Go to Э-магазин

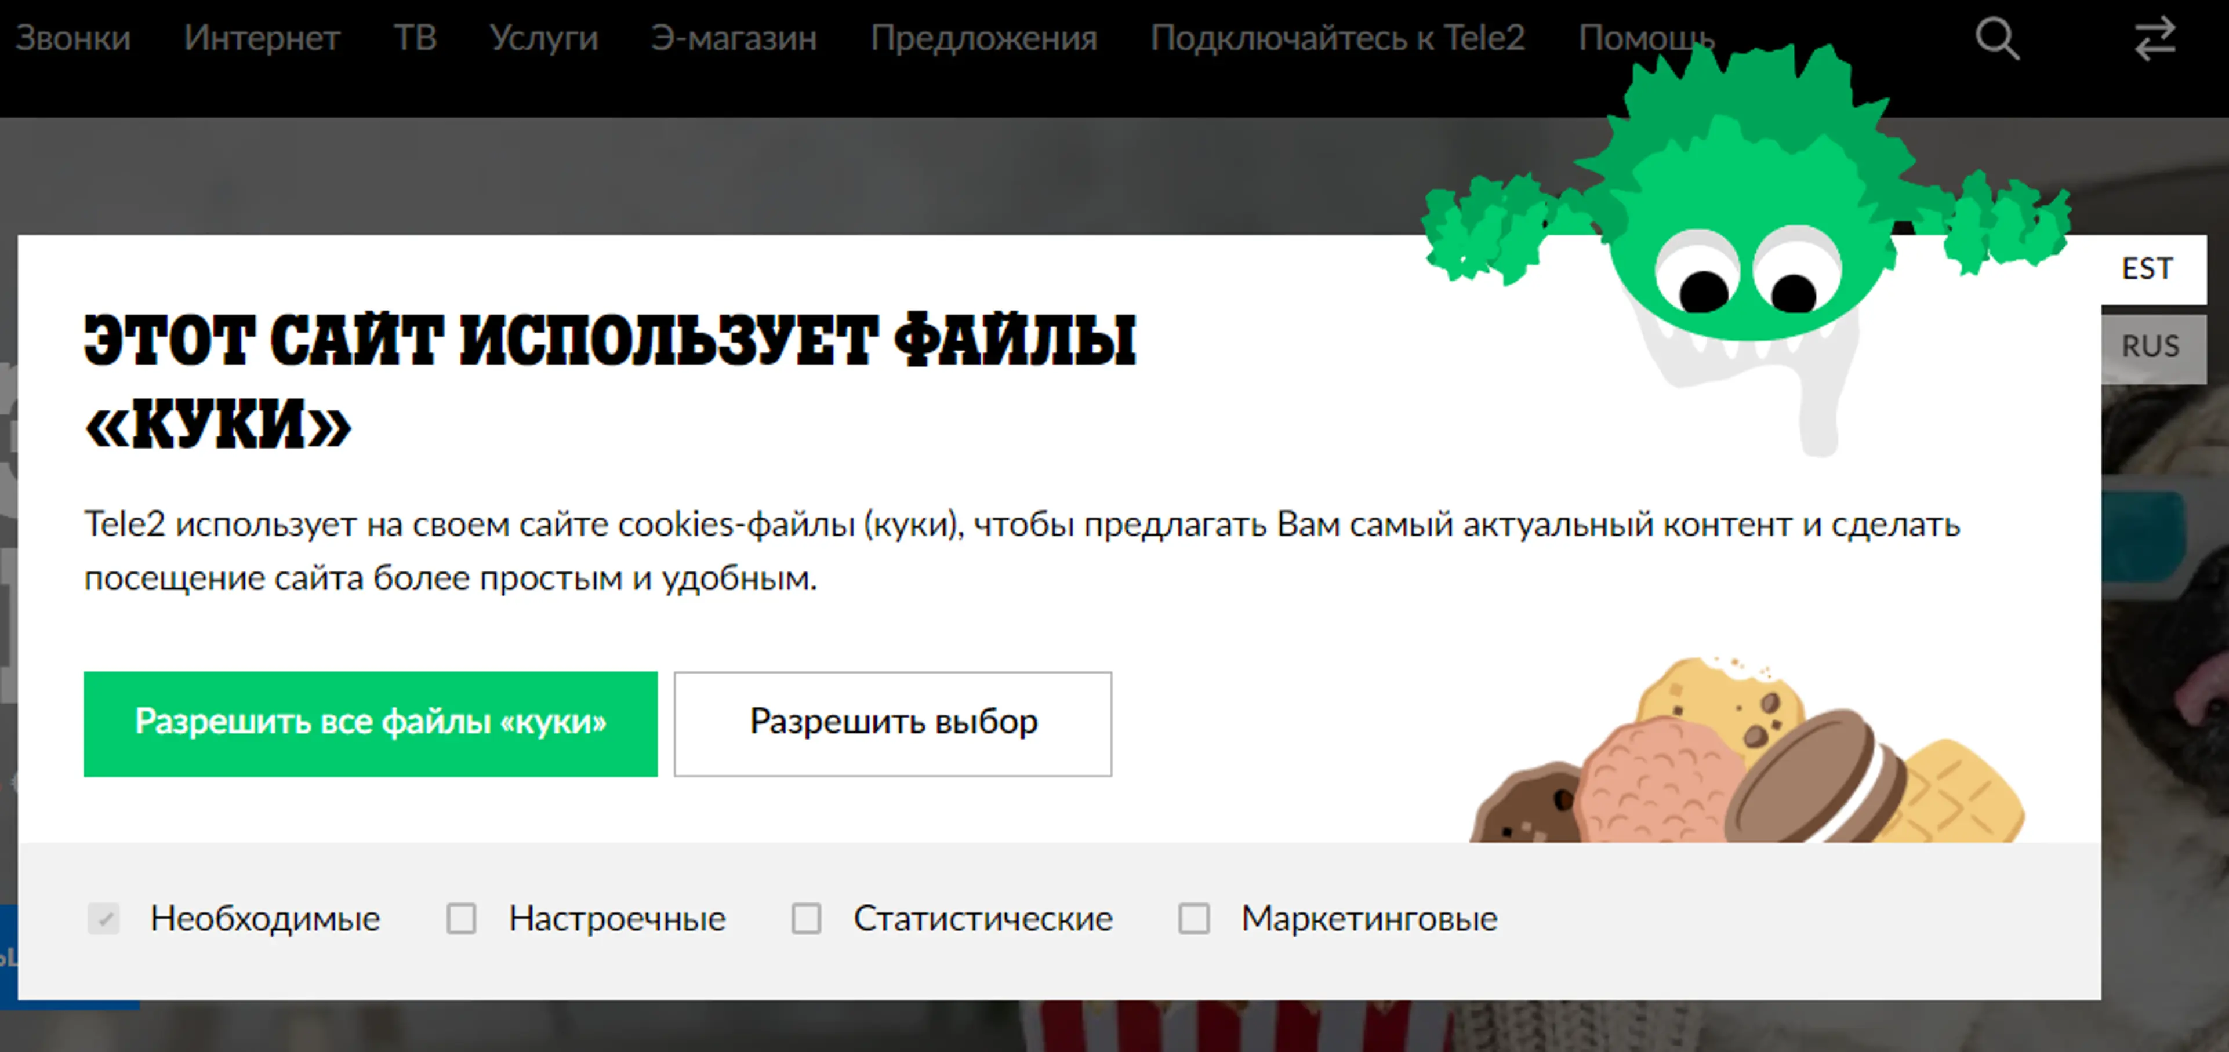pyautogui.click(x=734, y=38)
